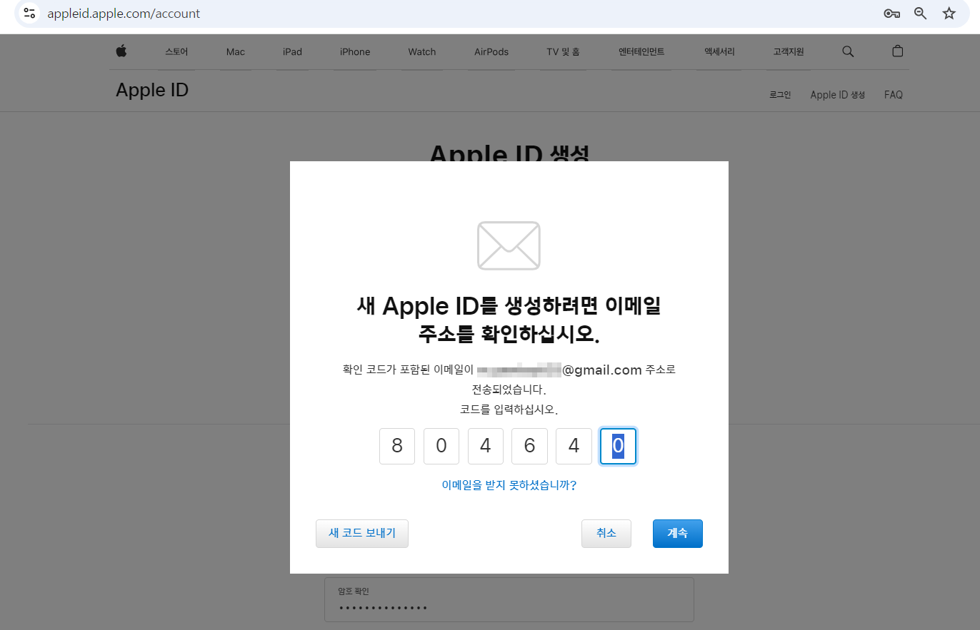Click the second code digit box showing 0
The image size is (980, 630).
441,446
